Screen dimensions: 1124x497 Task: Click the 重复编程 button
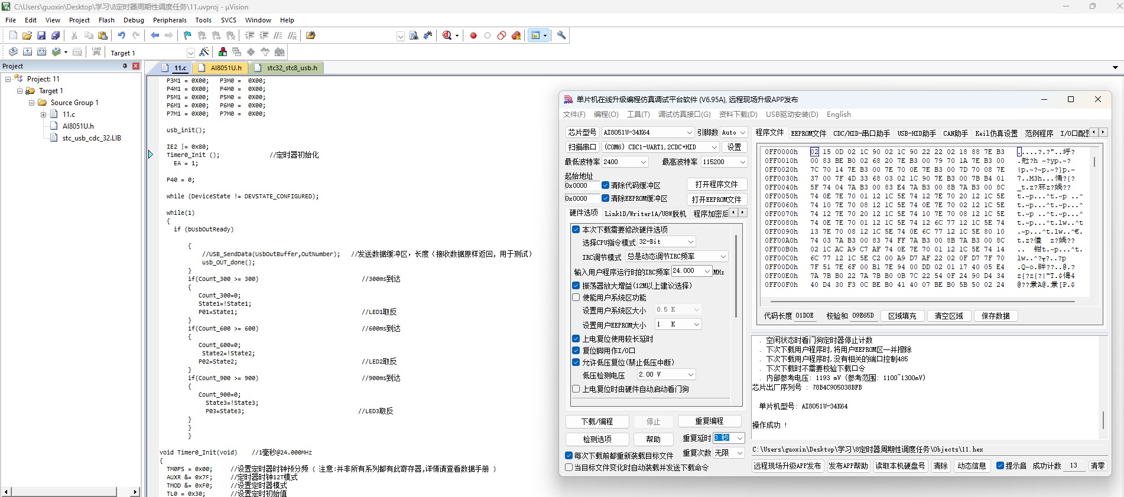click(709, 421)
